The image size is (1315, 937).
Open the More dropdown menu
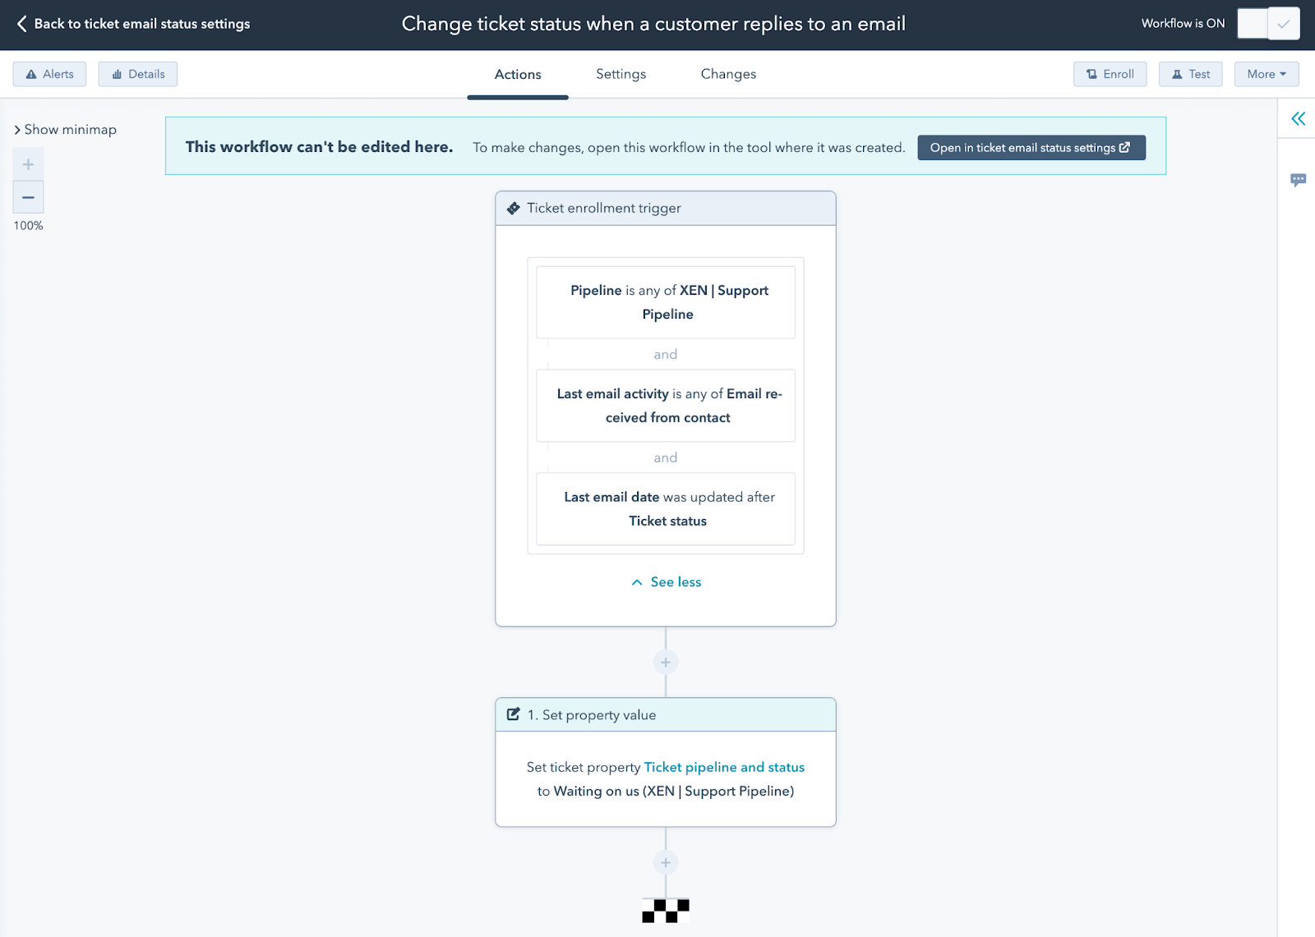tap(1266, 74)
